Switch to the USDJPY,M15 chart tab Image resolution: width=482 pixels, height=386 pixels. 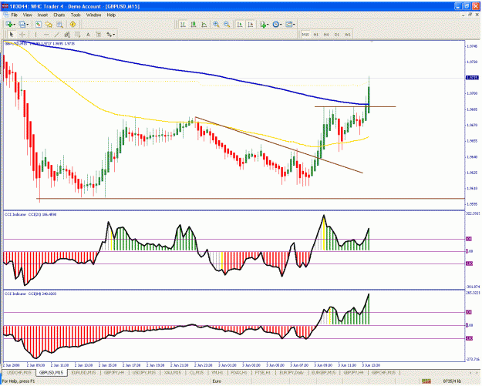pos(144,372)
